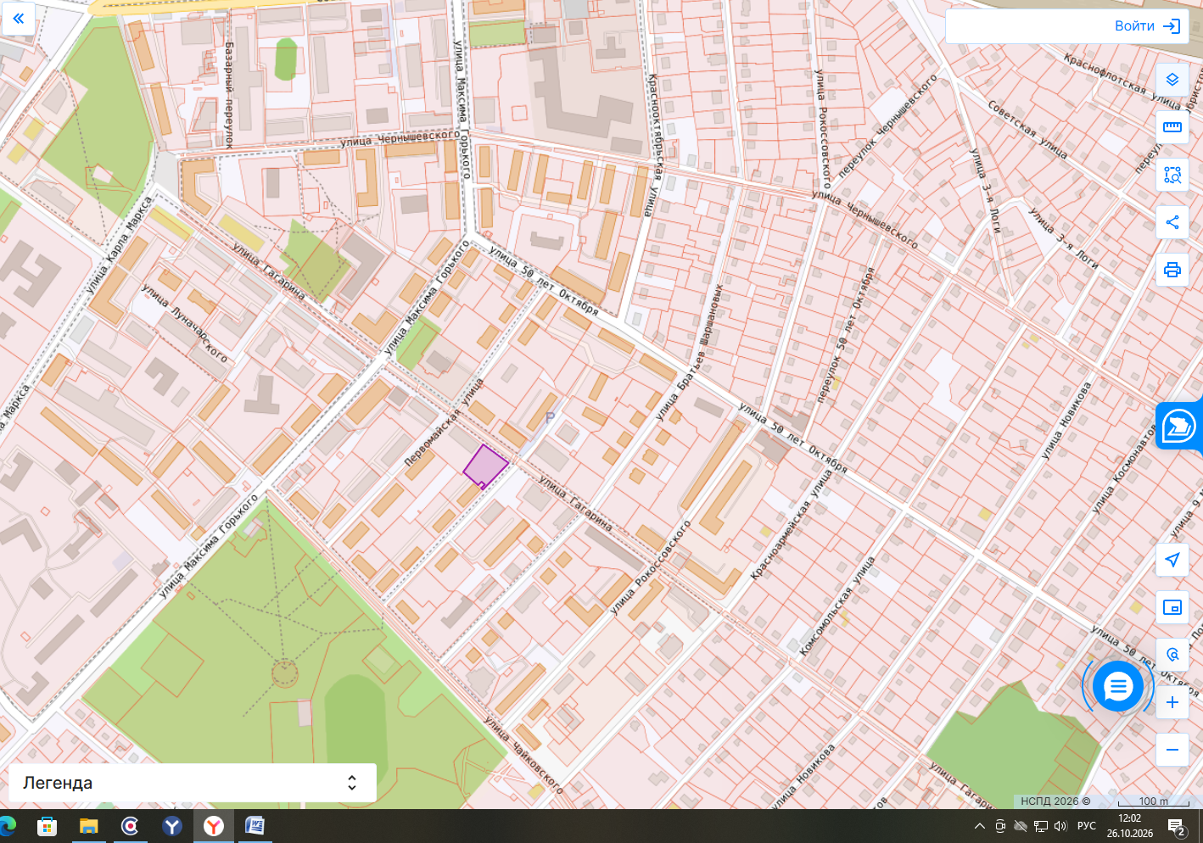Click the 'улица Чайковского' street label
1203x843 pixels.
click(523, 756)
